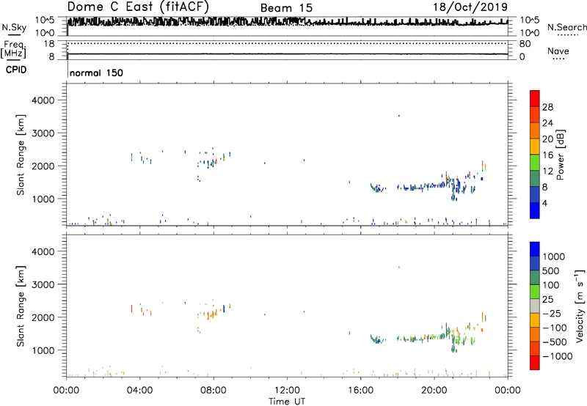Viewport: 587px width, 406px height.
Task: Click the 'Freq. [MHz]' axis label
Action: click(x=13, y=49)
